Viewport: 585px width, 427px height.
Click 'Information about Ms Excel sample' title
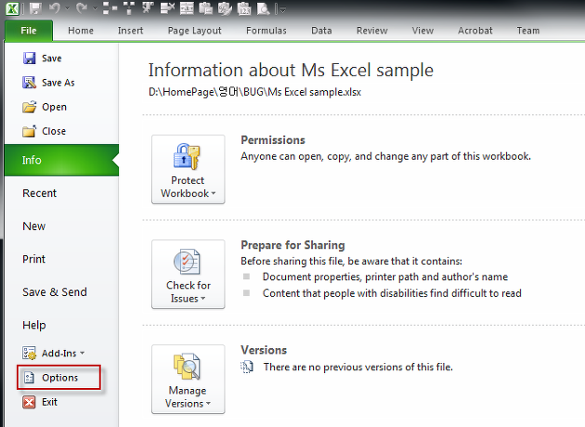pos(291,71)
